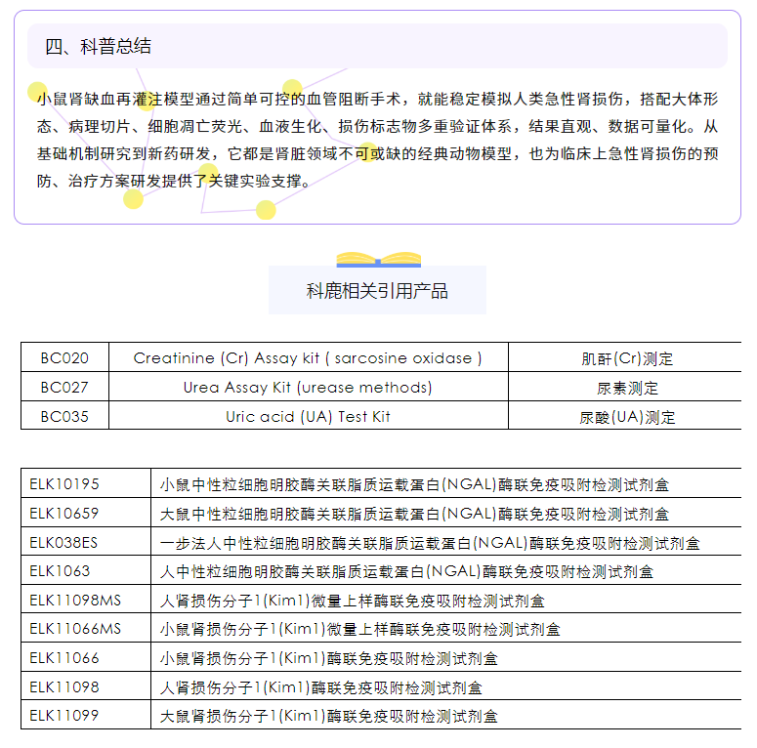Click product code ELK11098MS

[75, 601]
